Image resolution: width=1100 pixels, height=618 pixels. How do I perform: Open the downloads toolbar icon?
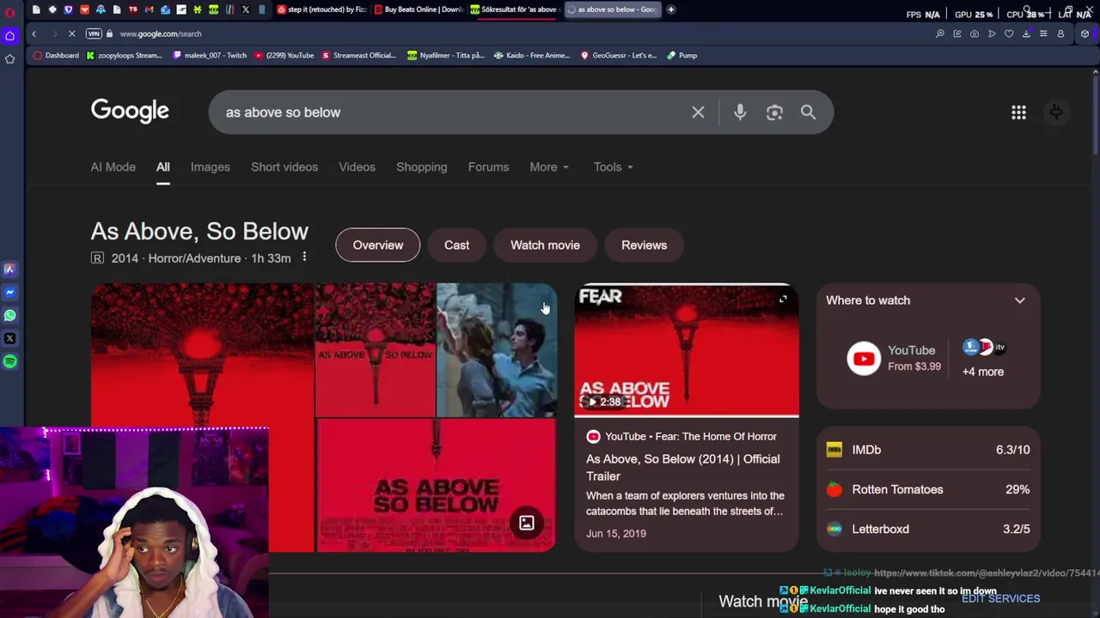pyautogui.click(x=1026, y=33)
